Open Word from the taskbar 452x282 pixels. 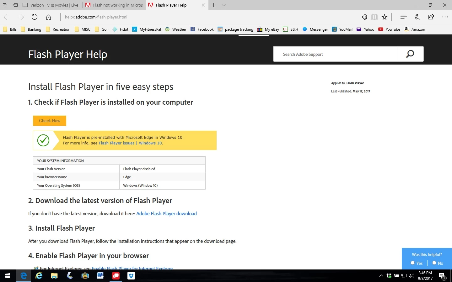click(x=100, y=276)
